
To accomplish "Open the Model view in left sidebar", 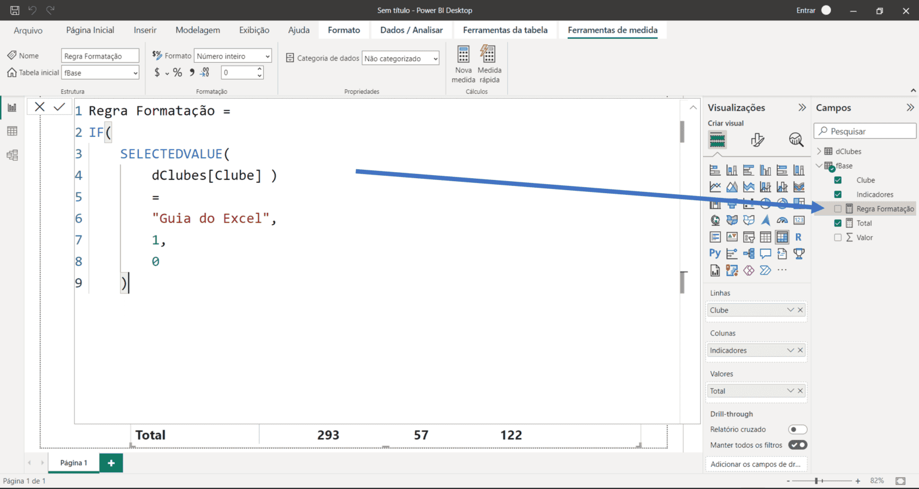I will [13, 155].
